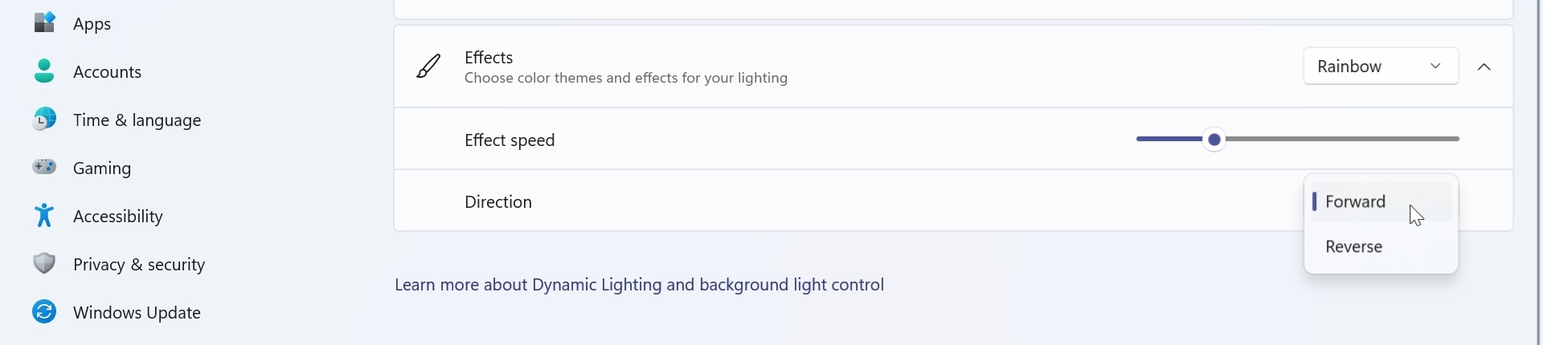Click the Gaming controller icon
Image resolution: width=1543 pixels, height=345 pixels.
44,167
